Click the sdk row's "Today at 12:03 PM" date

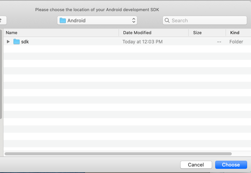click(x=142, y=42)
